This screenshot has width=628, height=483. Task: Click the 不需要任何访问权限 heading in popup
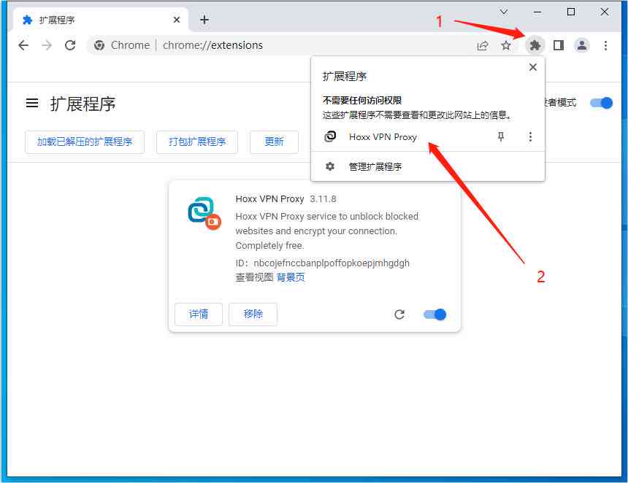[362, 101]
